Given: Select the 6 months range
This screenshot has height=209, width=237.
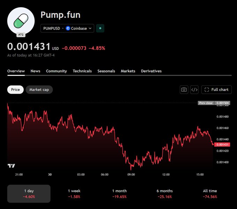Looking at the screenshot, I should click(165, 194).
